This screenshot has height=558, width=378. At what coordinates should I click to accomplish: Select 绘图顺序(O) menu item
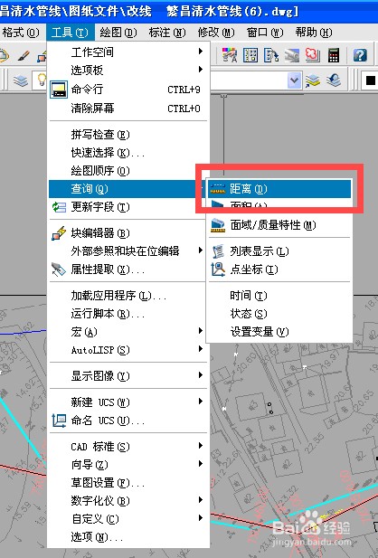tap(128, 171)
